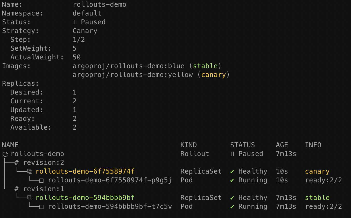The width and height of the screenshot is (351, 218).
Task: Click the image argoproj/rollouts-demo:blue
Action: tap(129, 66)
